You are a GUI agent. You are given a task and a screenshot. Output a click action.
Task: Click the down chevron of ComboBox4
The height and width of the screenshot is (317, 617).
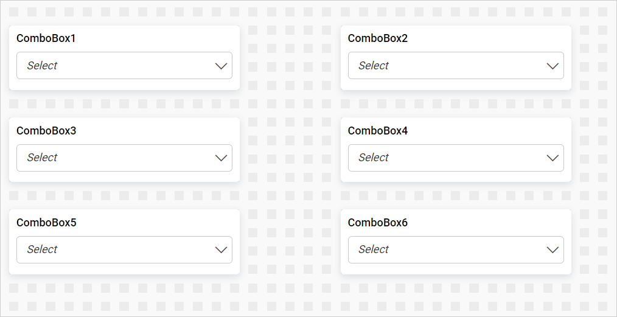pos(553,158)
